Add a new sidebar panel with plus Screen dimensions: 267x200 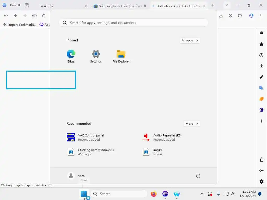[x=261, y=121]
